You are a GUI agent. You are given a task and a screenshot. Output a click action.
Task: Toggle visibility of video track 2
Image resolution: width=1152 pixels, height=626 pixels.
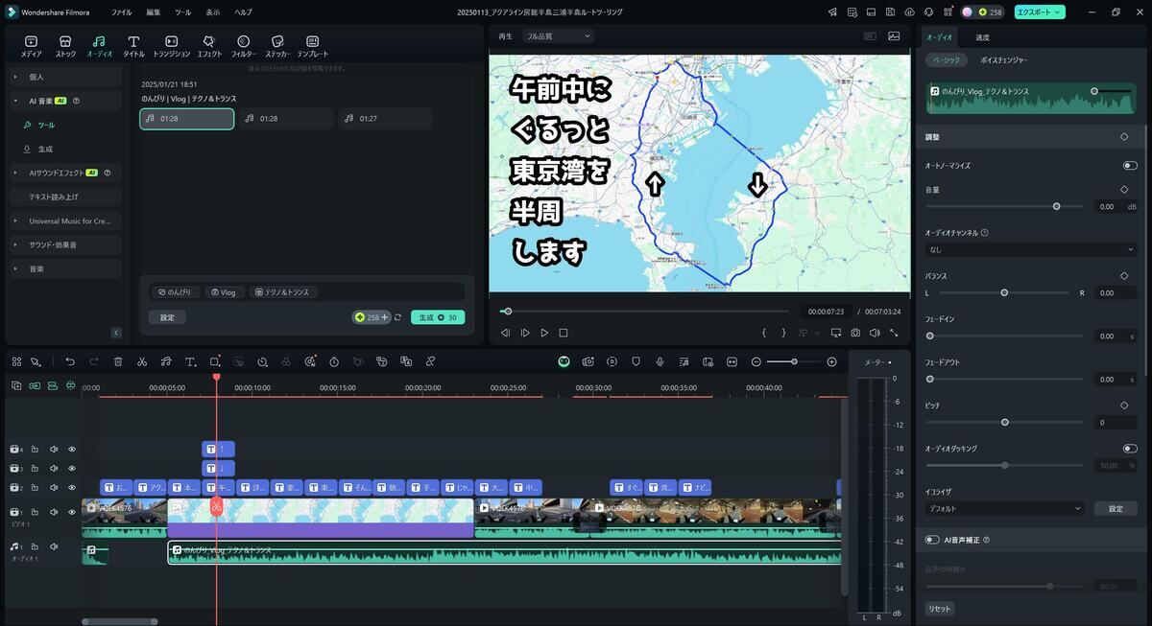click(71, 487)
